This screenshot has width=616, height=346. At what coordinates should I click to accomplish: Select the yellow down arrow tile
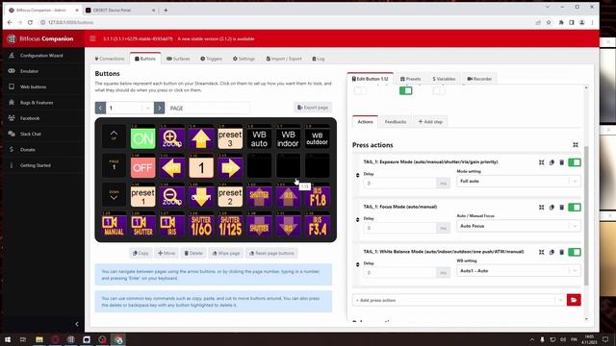click(x=201, y=196)
